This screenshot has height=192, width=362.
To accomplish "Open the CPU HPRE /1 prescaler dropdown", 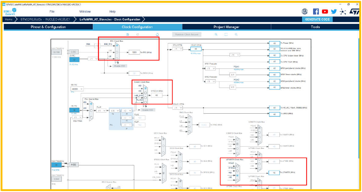I will 178,49.
